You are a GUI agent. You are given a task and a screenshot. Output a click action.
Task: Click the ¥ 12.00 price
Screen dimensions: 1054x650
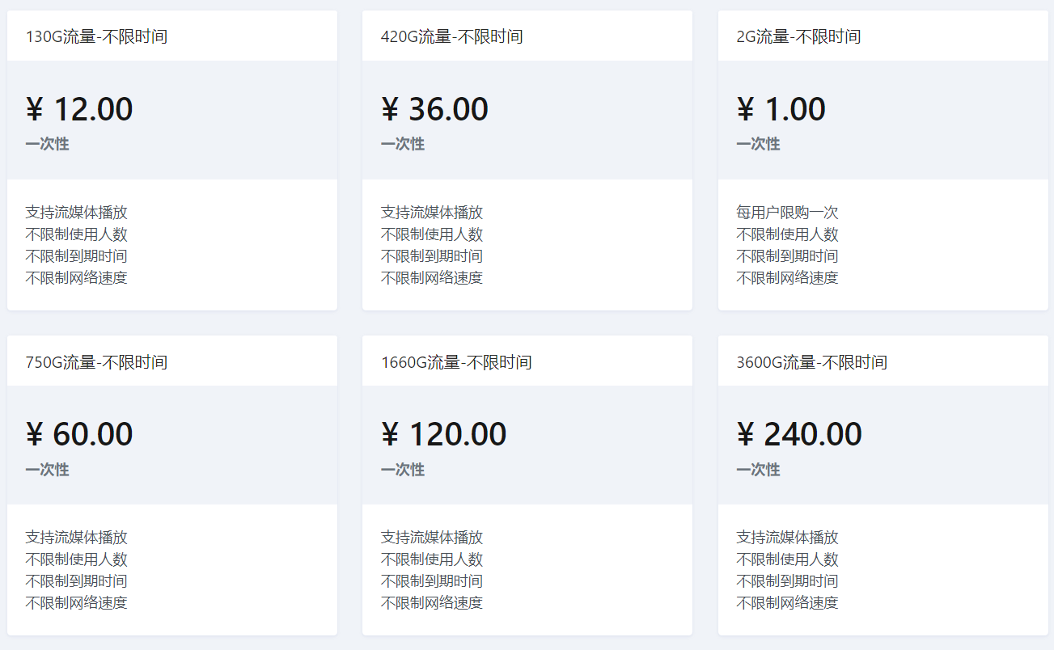(79, 109)
